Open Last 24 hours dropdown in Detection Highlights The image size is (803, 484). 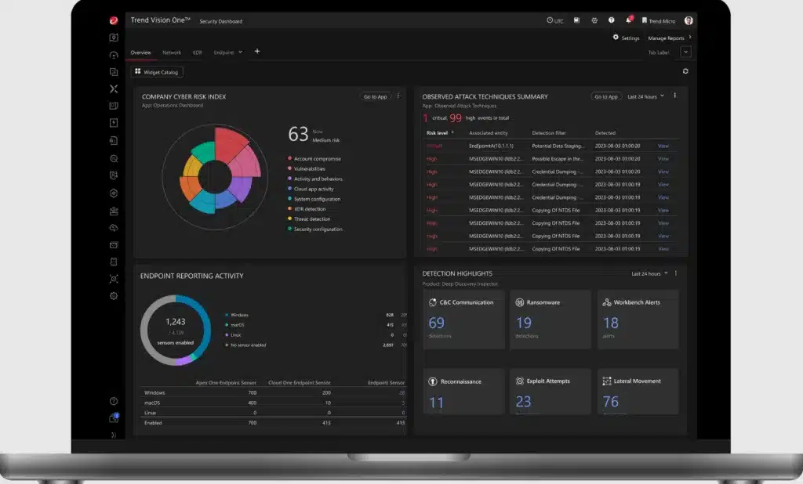649,273
